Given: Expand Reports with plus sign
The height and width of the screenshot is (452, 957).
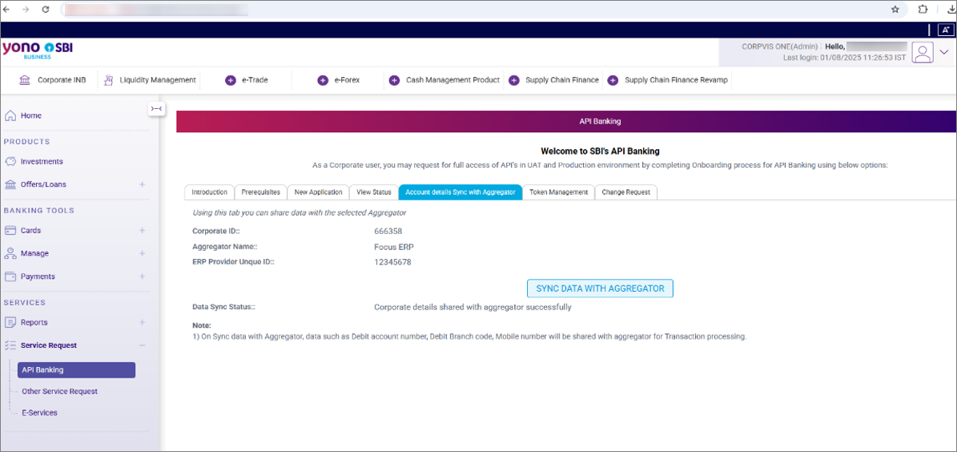Looking at the screenshot, I should [142, 322].
